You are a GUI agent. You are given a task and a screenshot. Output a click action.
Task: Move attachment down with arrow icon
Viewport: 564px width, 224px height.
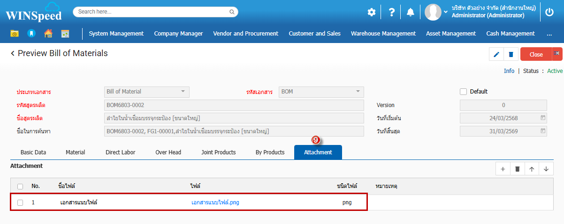(x=546, y=169)
